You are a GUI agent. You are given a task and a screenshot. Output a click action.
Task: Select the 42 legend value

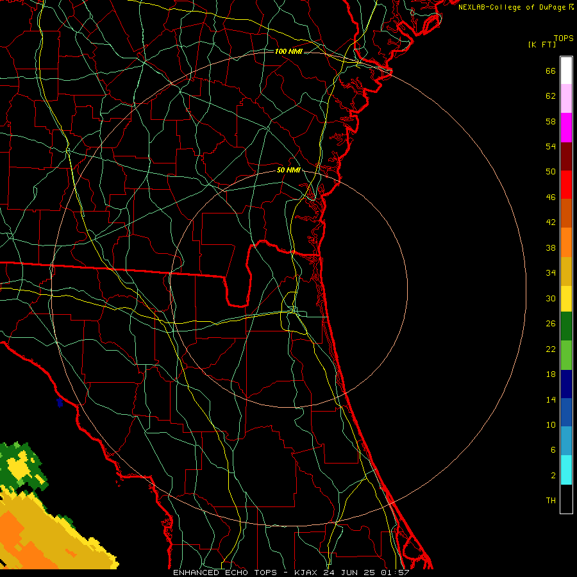point(551,222)
